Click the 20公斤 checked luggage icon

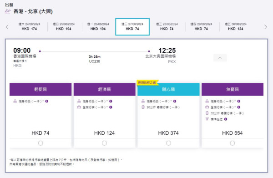[x=143, y=107]
